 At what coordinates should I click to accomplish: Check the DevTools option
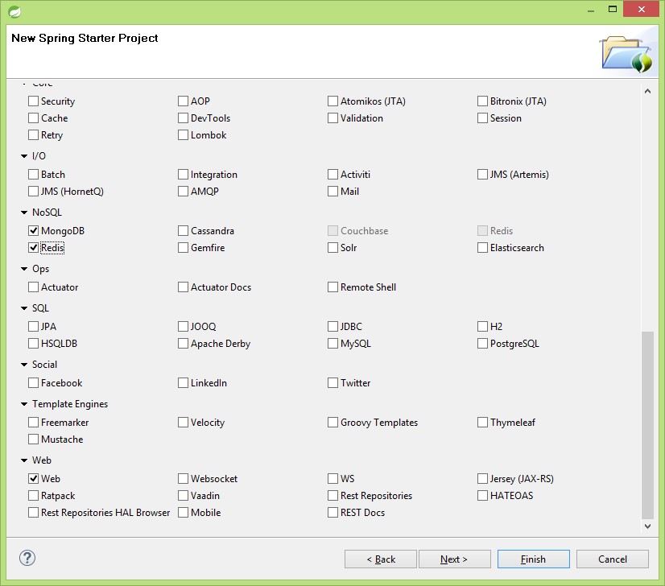[183, 118]
